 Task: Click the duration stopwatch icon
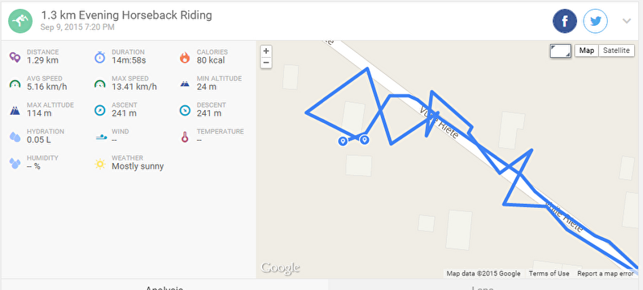tap(100, 57)
